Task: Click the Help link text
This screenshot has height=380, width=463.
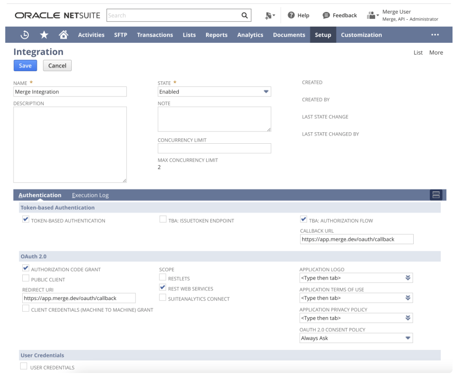Action: click(303, 15)
